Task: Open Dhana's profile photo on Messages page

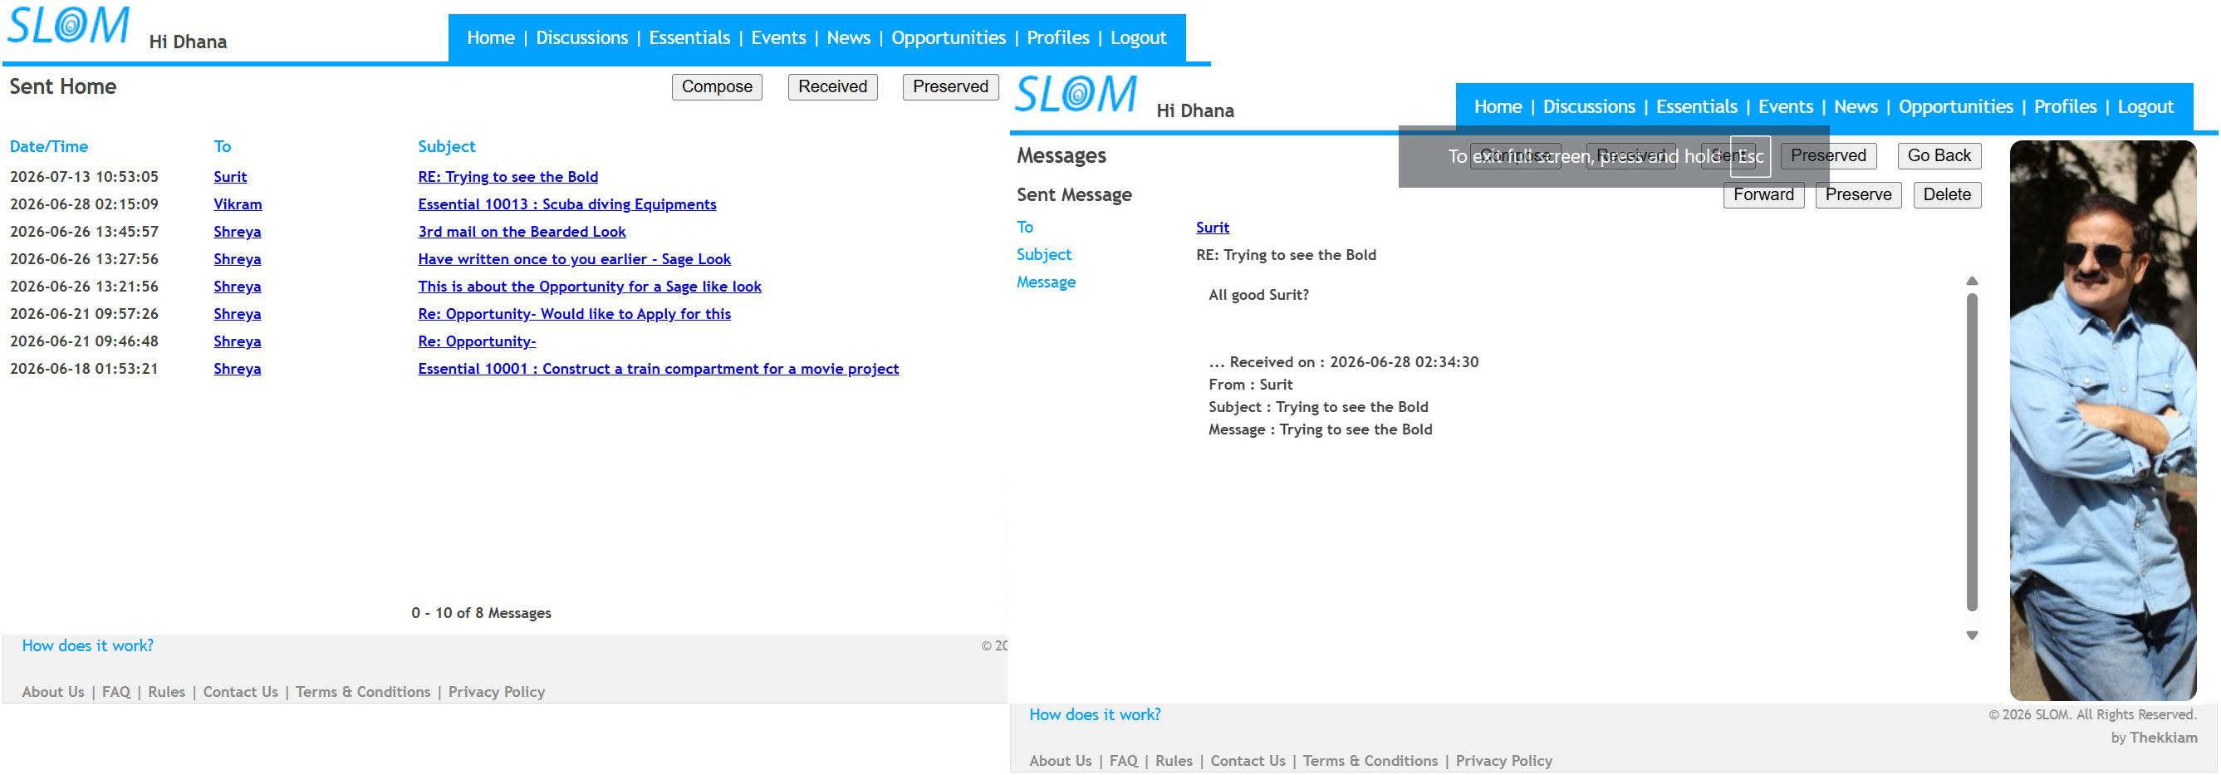Action: [x=2103, y=419]
